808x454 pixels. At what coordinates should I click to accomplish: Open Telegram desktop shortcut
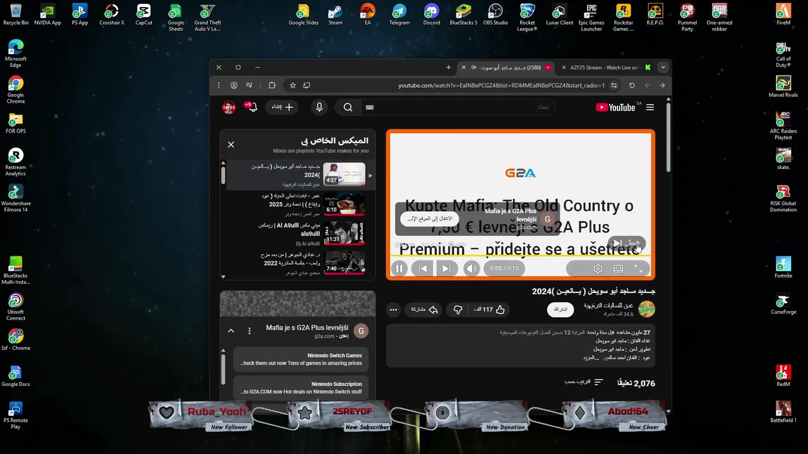[400, 15]
